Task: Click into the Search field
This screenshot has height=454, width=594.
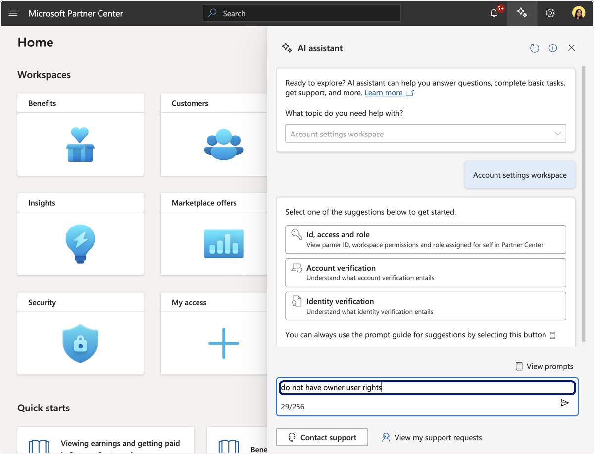Action: [302, 13]
